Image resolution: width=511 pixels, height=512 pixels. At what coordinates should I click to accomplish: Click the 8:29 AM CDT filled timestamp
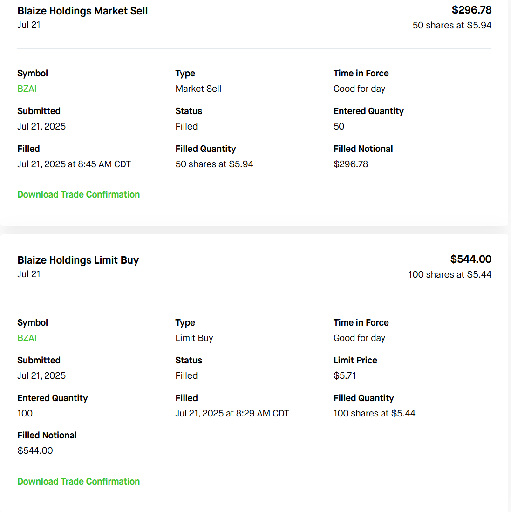[232, 414]
